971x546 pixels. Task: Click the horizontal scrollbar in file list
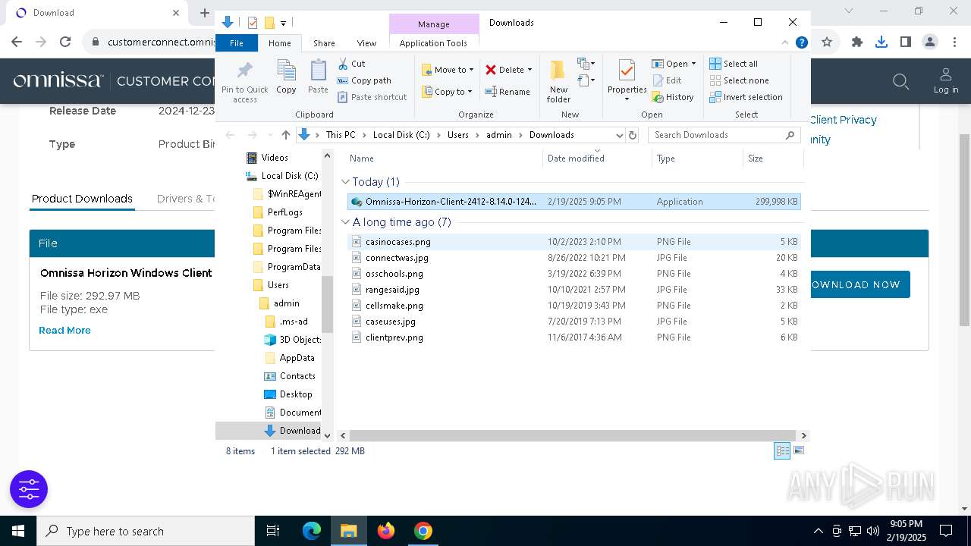tap(573, 435)
